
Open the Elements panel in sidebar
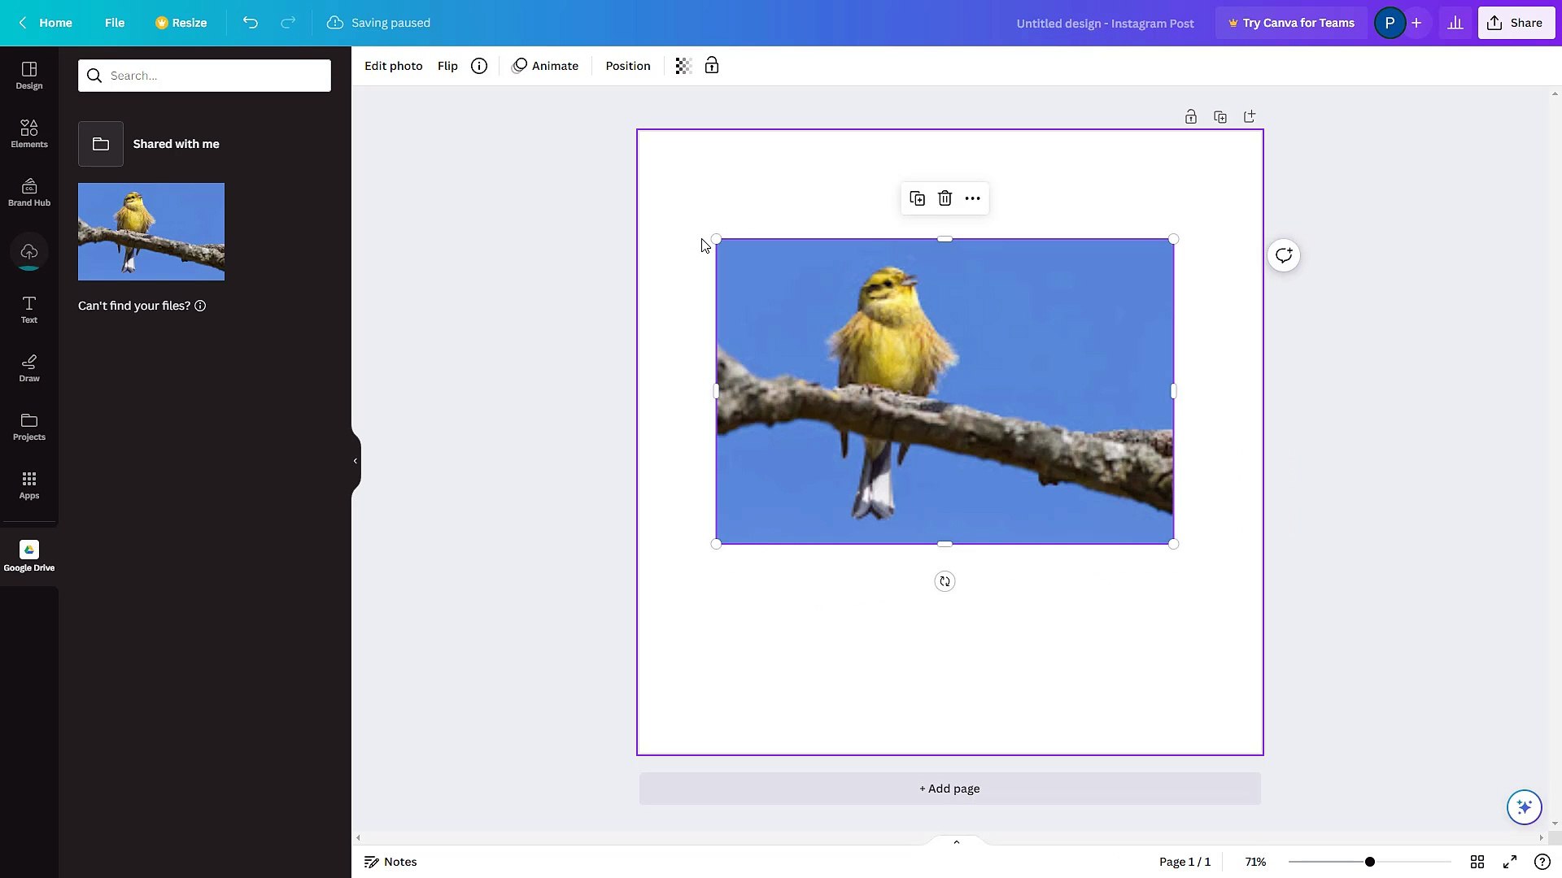(28, 133)
